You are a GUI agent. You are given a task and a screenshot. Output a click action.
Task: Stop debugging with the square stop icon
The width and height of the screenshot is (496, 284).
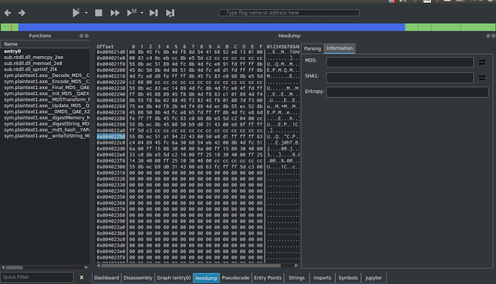click(98, 13)
